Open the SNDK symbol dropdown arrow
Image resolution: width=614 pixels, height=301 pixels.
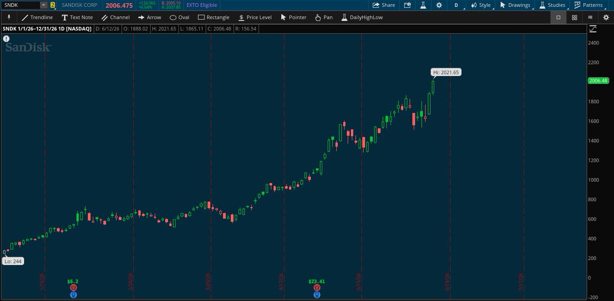click(x=44, y=5)
